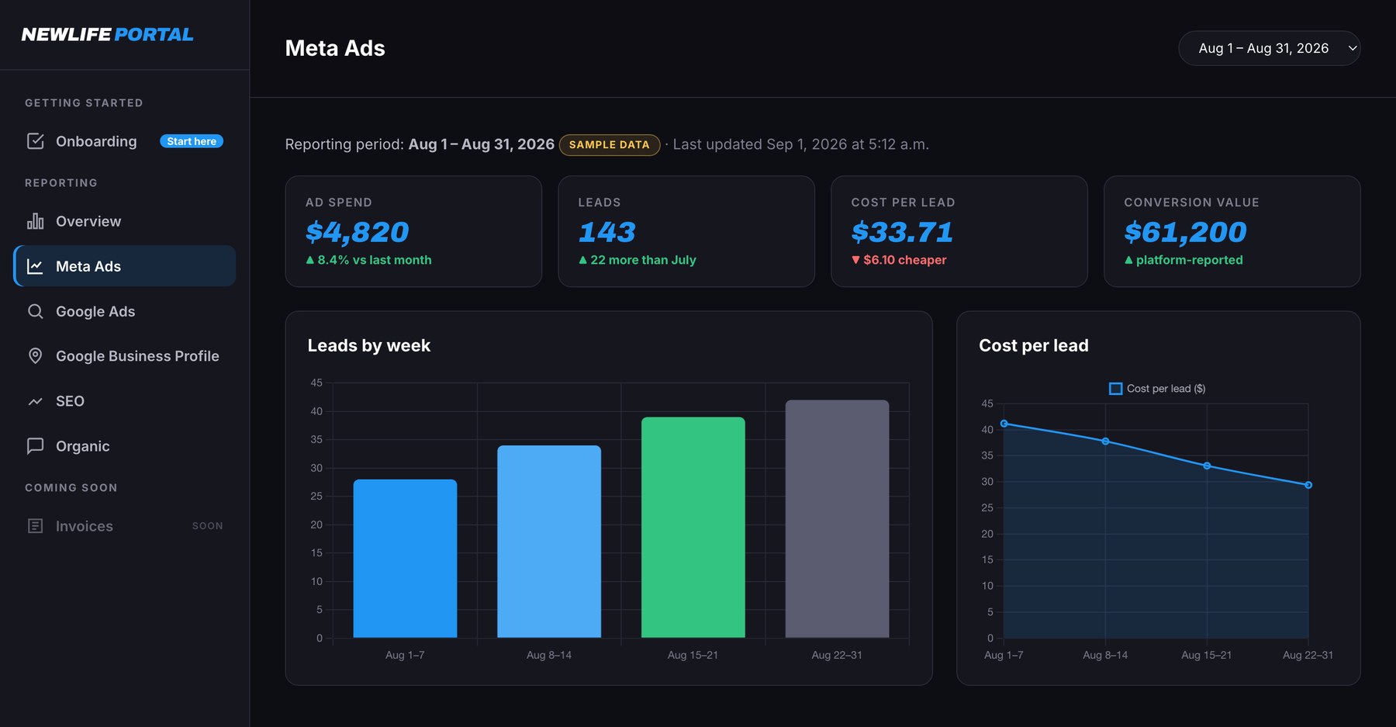This screenshot has height=727, width=1396.
Task: Select Meta Ads in the sidebar
Action: tap(124, 266)
